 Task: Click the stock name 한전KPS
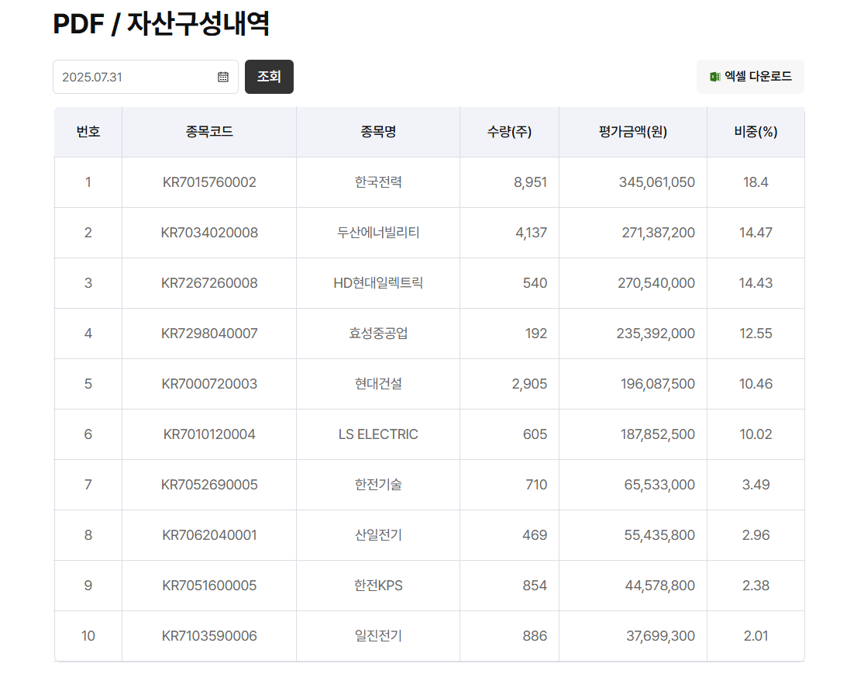(378, 586)
